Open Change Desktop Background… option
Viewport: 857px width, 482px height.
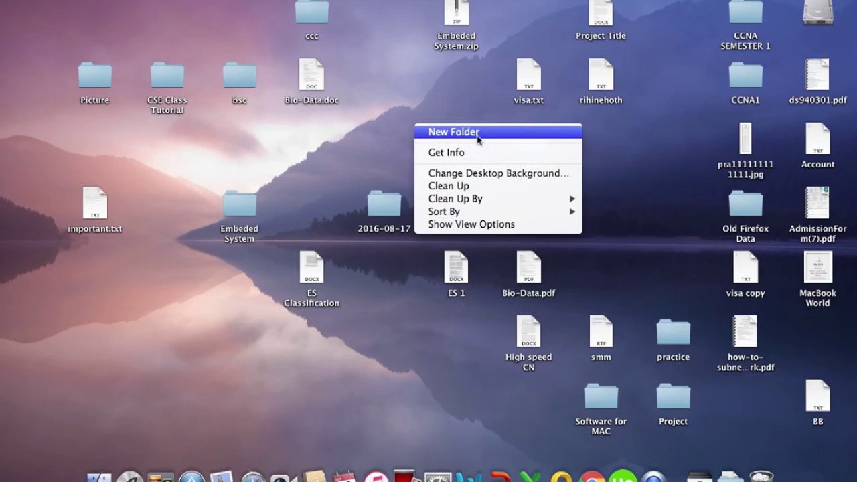(x=498, y=173)
